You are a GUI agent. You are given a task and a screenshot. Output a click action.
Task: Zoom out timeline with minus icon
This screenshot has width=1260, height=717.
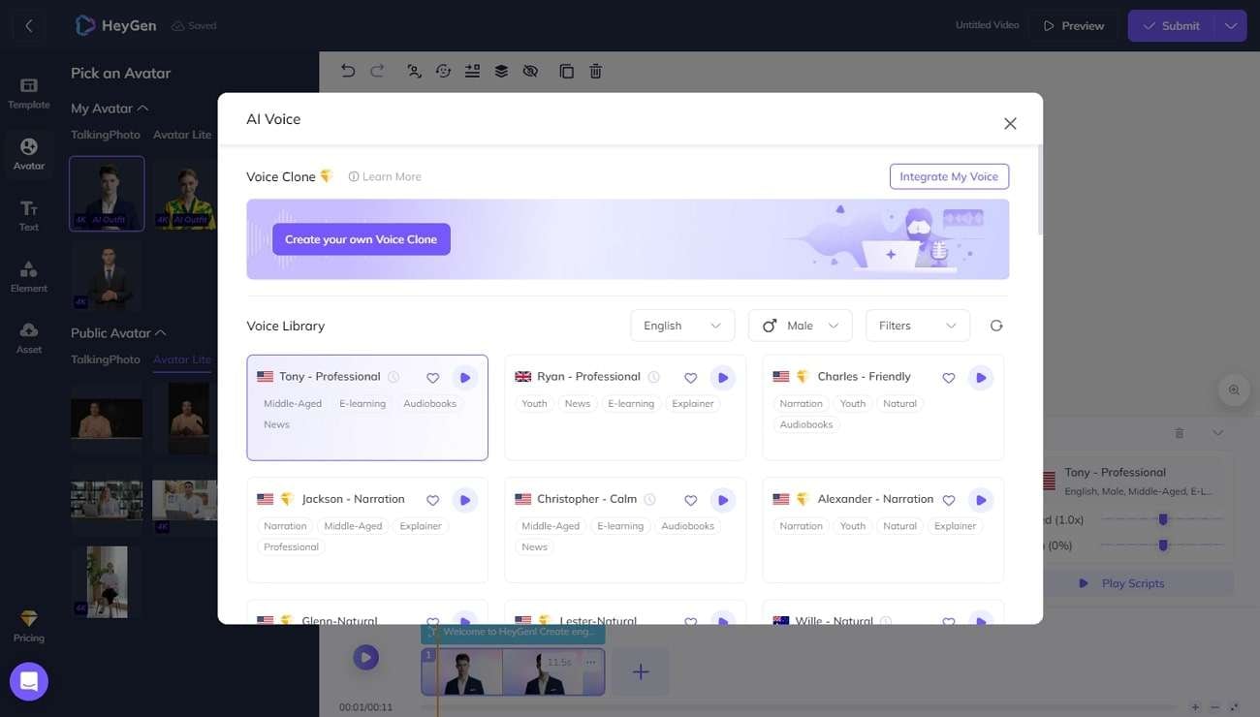click(x=1213, y=707)
